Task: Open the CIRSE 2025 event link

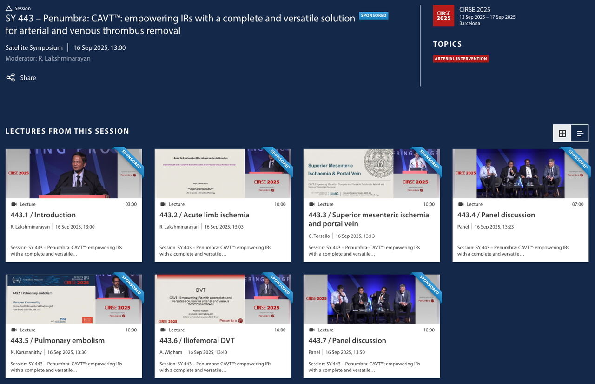Action: pos(475,9)
